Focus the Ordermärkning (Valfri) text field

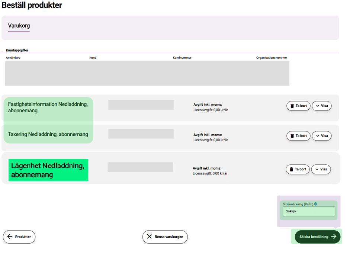coord(308,211)
